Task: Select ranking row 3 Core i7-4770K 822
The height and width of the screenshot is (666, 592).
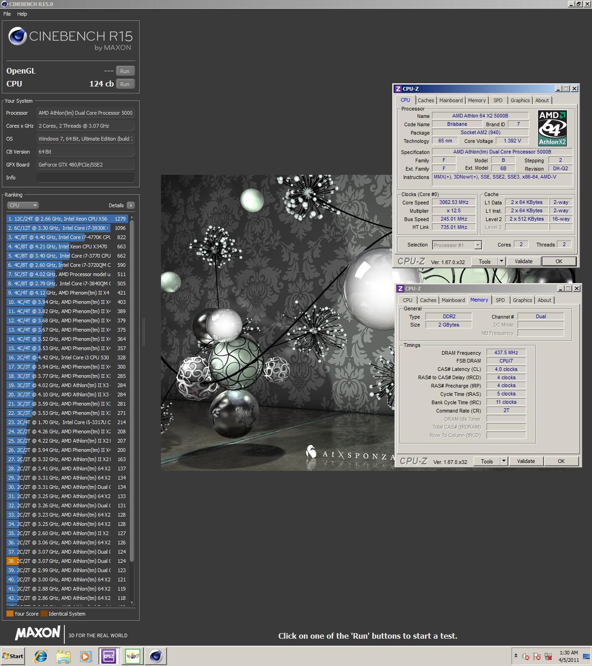Action: (67, 237)
